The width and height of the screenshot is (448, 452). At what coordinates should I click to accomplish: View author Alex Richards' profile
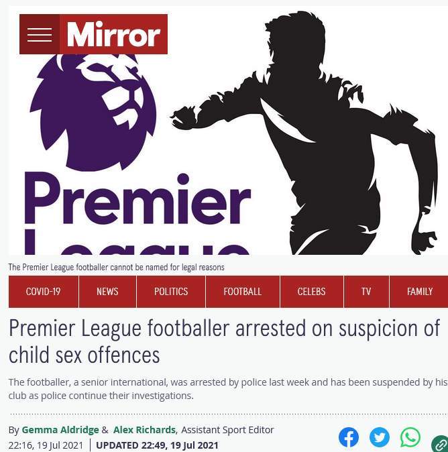tap(144, 430)
